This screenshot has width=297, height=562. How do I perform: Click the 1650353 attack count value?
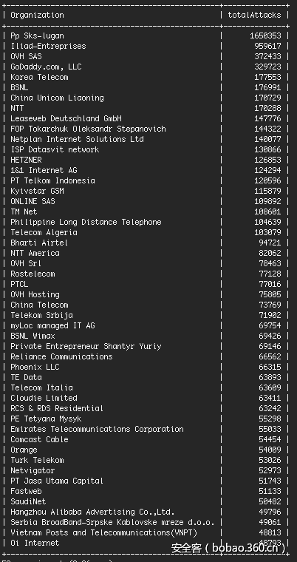pos(265,35)
